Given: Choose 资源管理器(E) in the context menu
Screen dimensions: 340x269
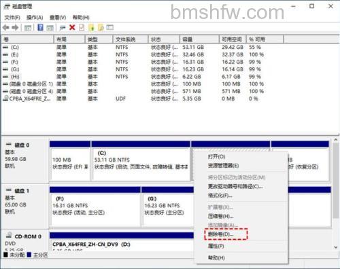Looking at the screenshot, I should point(223,166).
